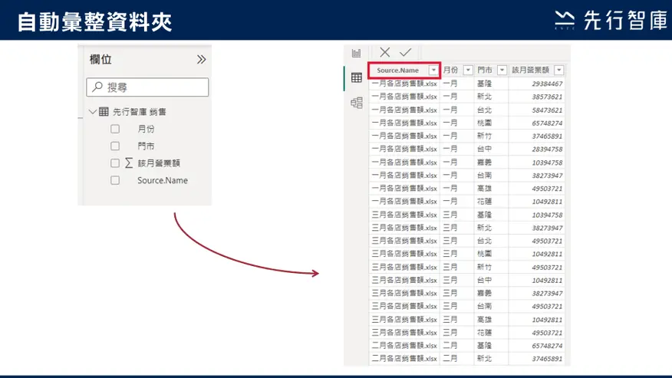Click into the 搜尋 search field
The width and height of the screenshot is (672, 378).
point(147,87)
